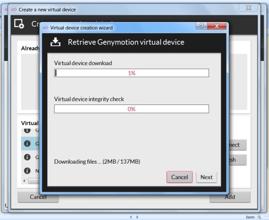The height and width of the screenshot is (220, 269).
Task: Click the Genymotion logo in wizard title bar
Action: tap(45, 27)
